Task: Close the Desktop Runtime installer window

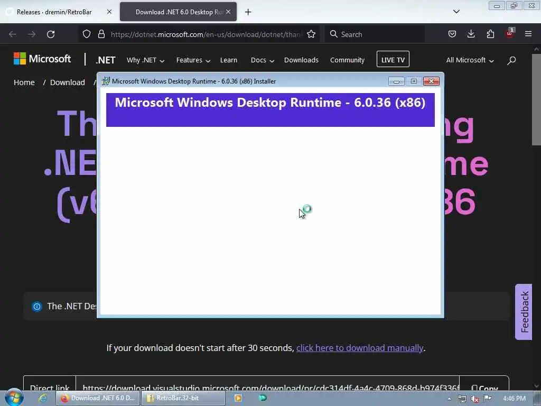Action: [431, 81]
